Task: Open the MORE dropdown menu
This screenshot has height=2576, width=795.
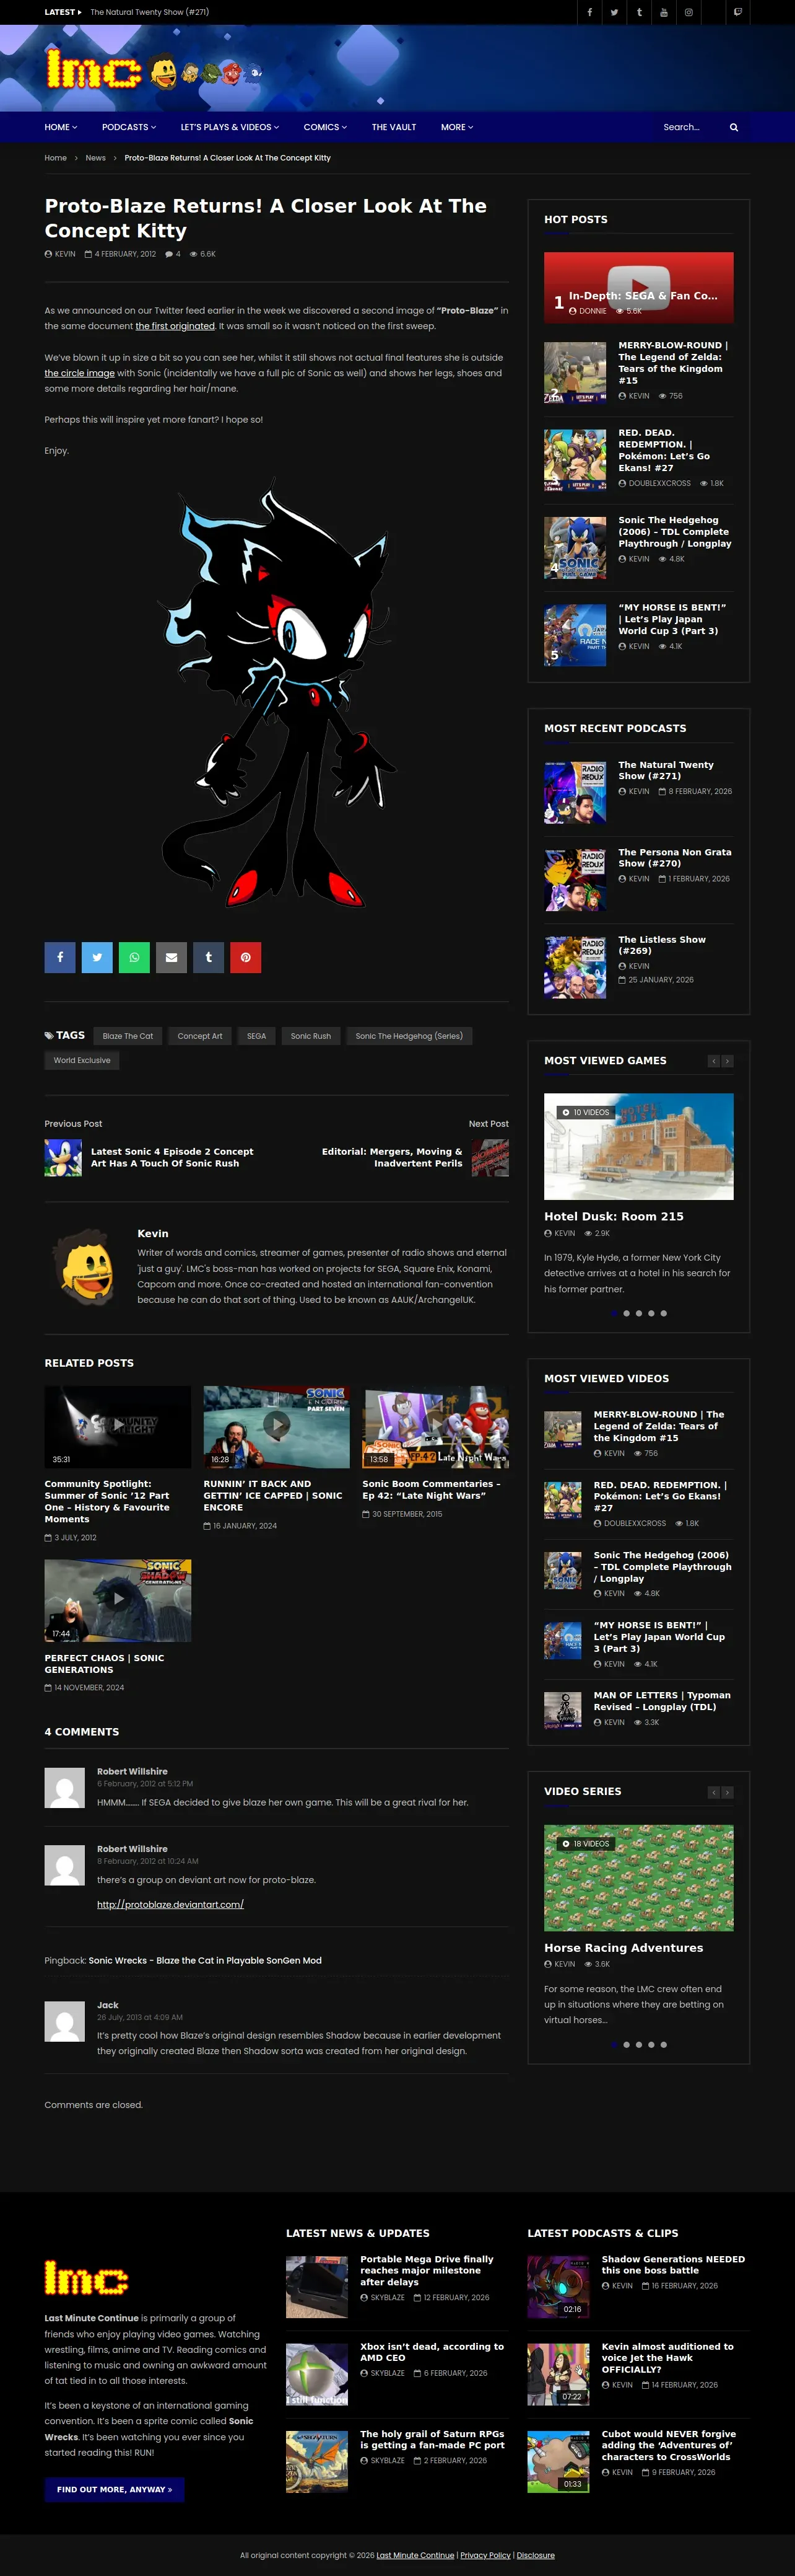Action: (x=458, y=127)
